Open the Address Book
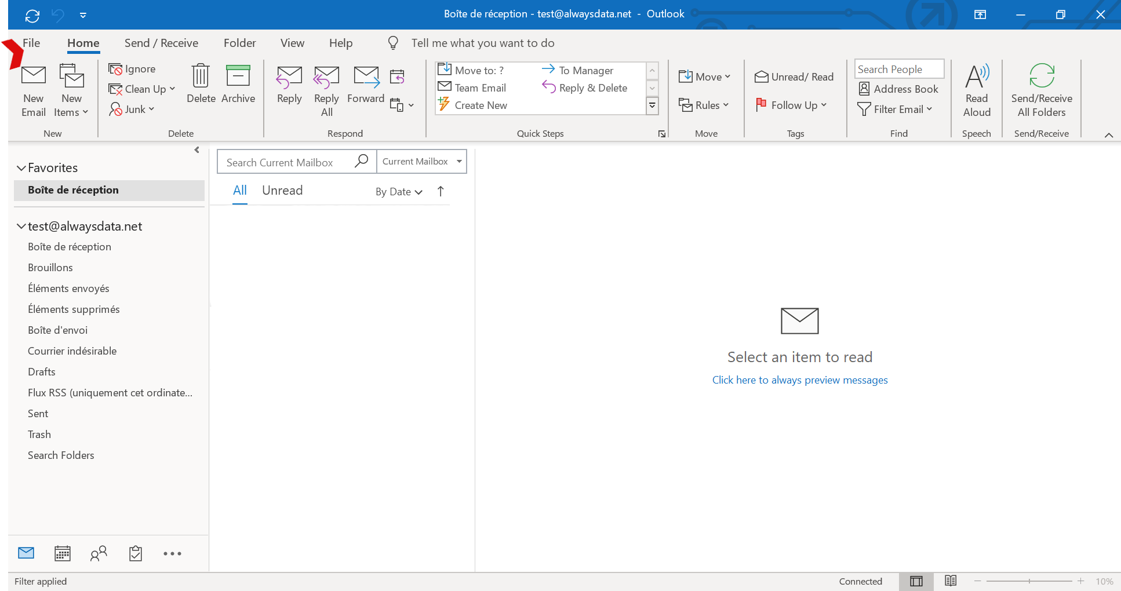 click(x=898, y=89)
